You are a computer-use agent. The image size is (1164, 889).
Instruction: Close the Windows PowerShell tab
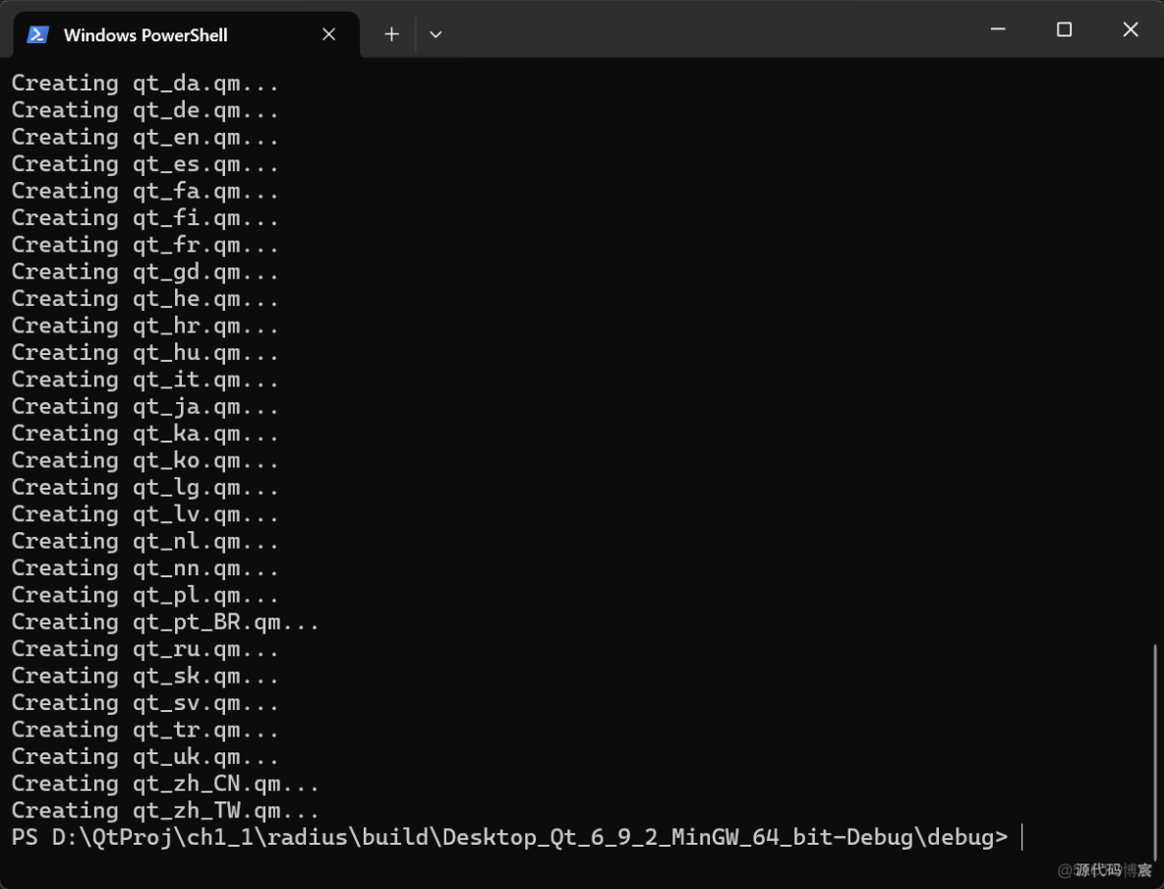328,32
